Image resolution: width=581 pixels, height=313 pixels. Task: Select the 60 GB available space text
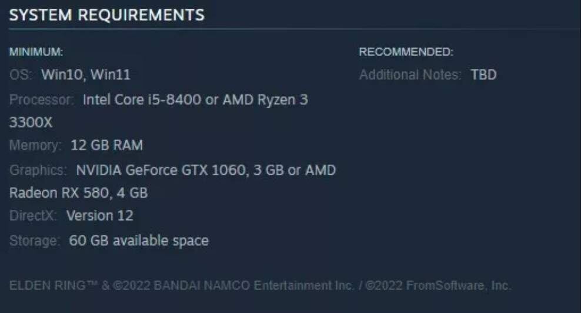[x=139, y=241]
